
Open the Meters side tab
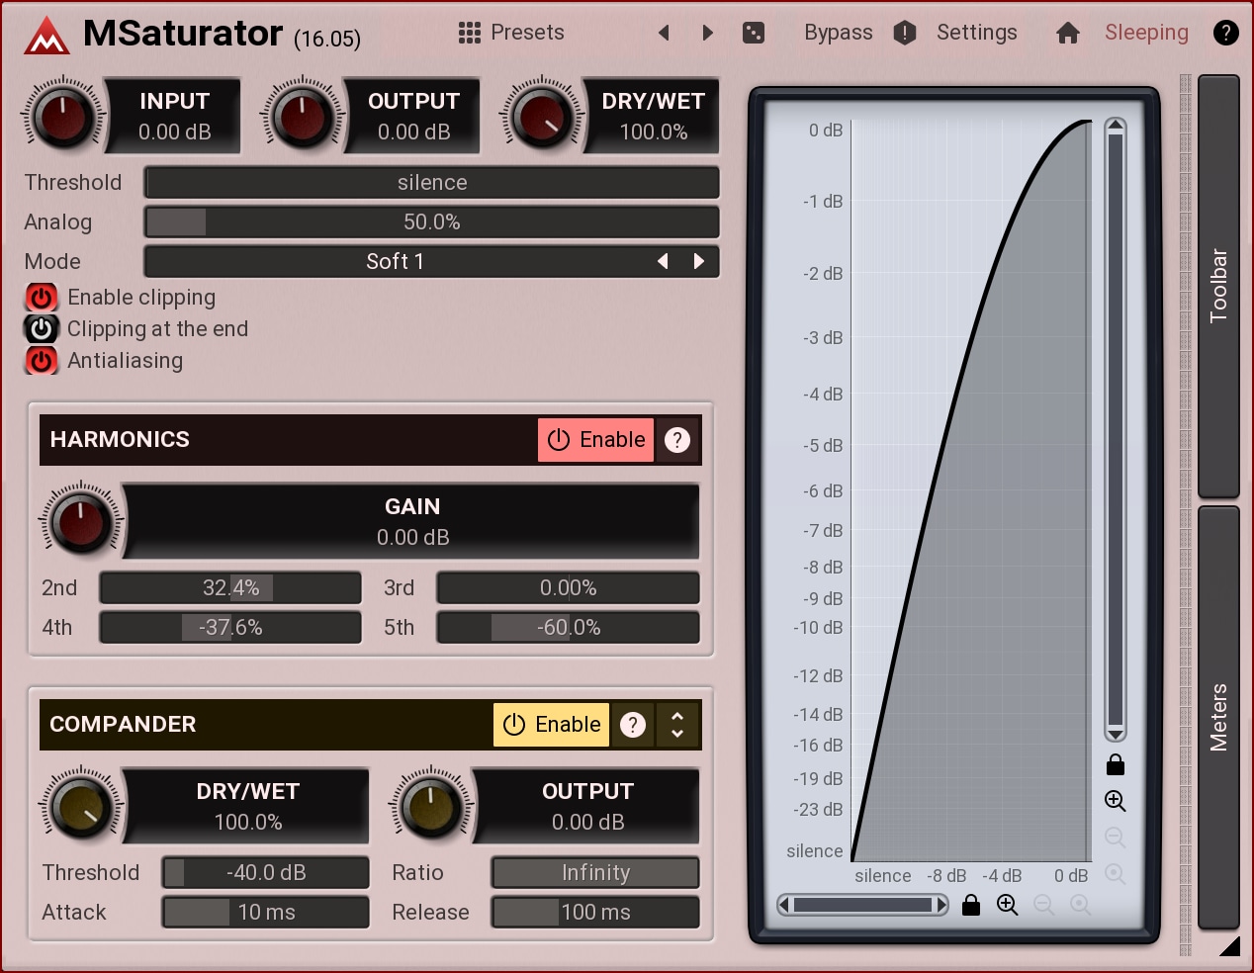pos(1218,718)
